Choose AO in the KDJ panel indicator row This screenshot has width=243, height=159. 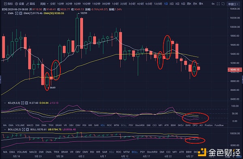[201, 125]
